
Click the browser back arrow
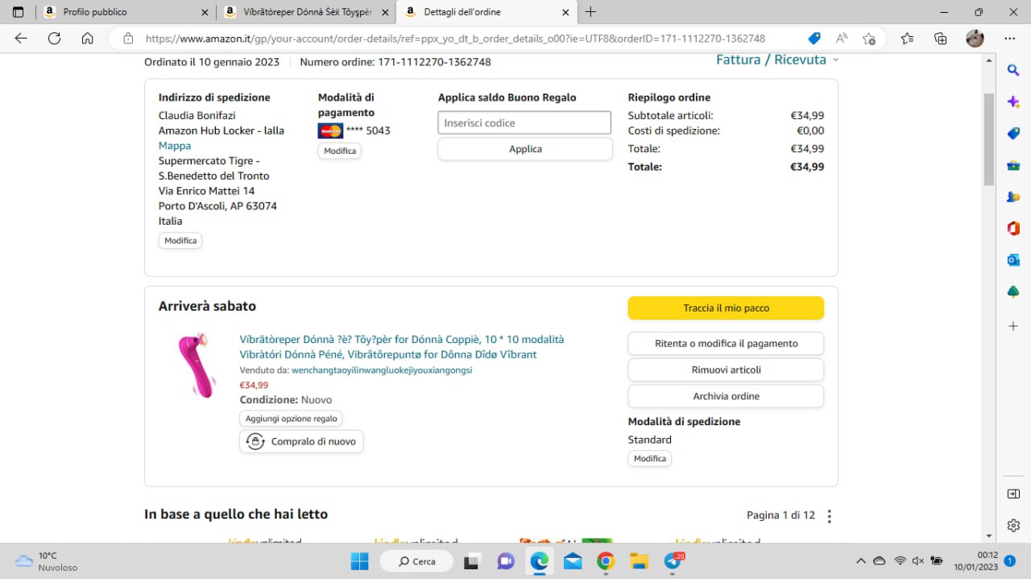click(21, 39)
